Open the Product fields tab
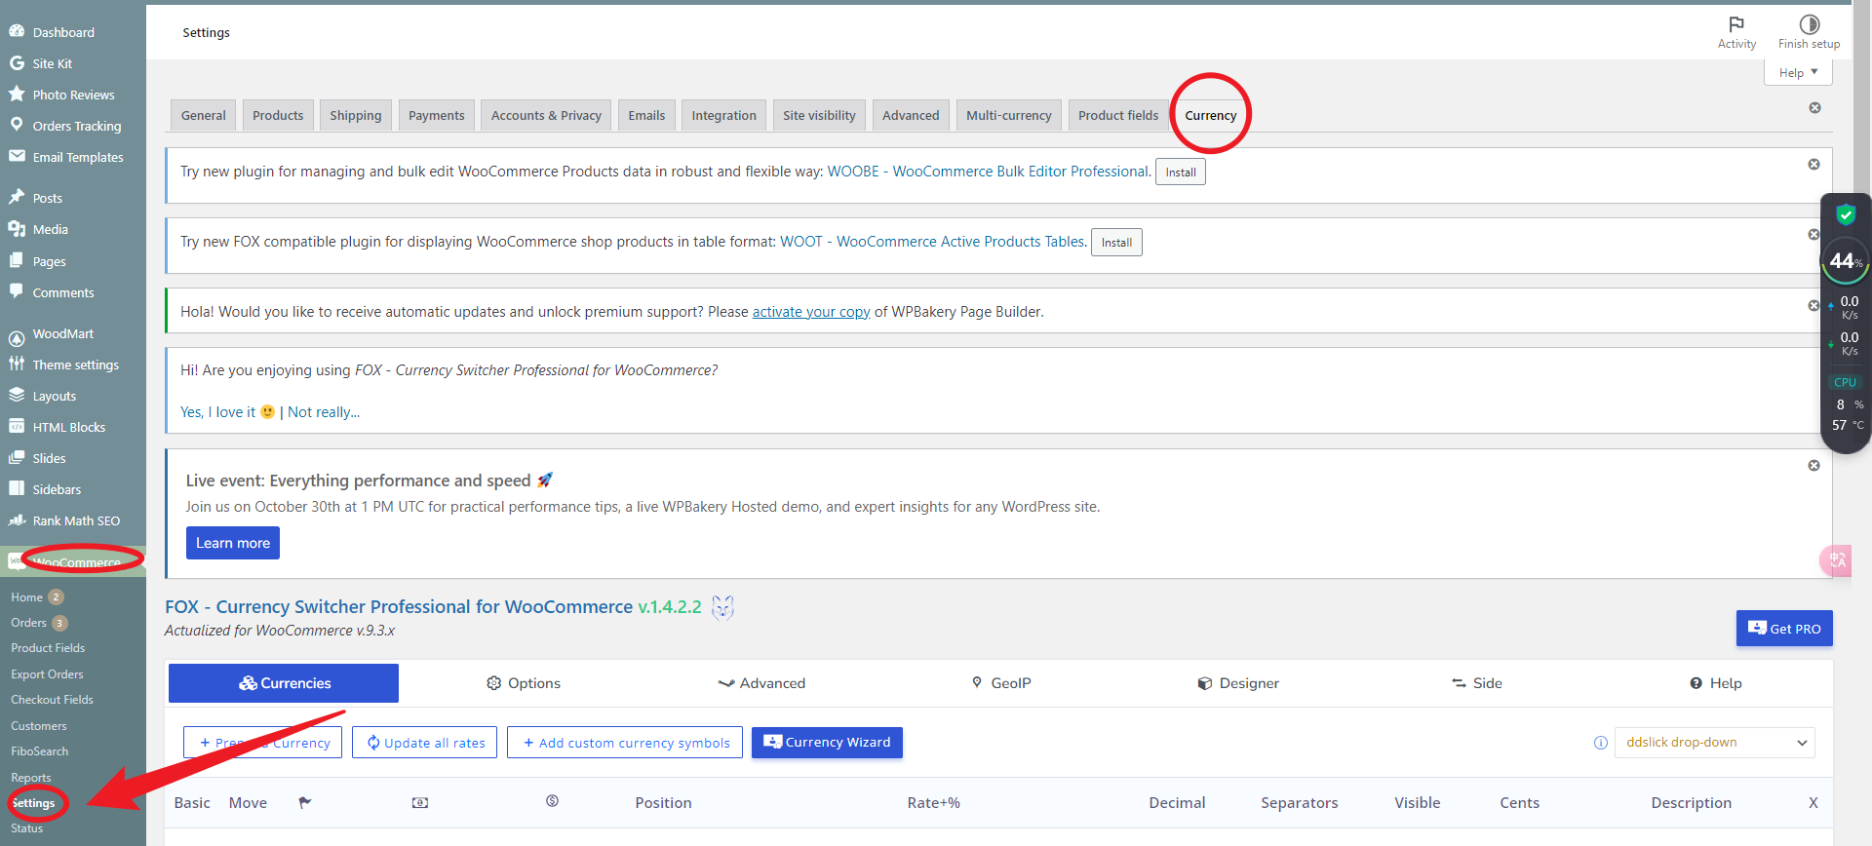Screen dimensions: 1872x846 1118,115
